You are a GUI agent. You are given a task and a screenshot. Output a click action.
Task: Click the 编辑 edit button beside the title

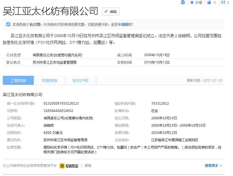coord(110,12)
